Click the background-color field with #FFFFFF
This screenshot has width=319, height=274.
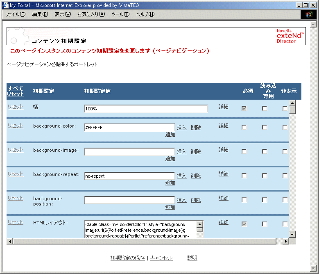pos(129,128)
